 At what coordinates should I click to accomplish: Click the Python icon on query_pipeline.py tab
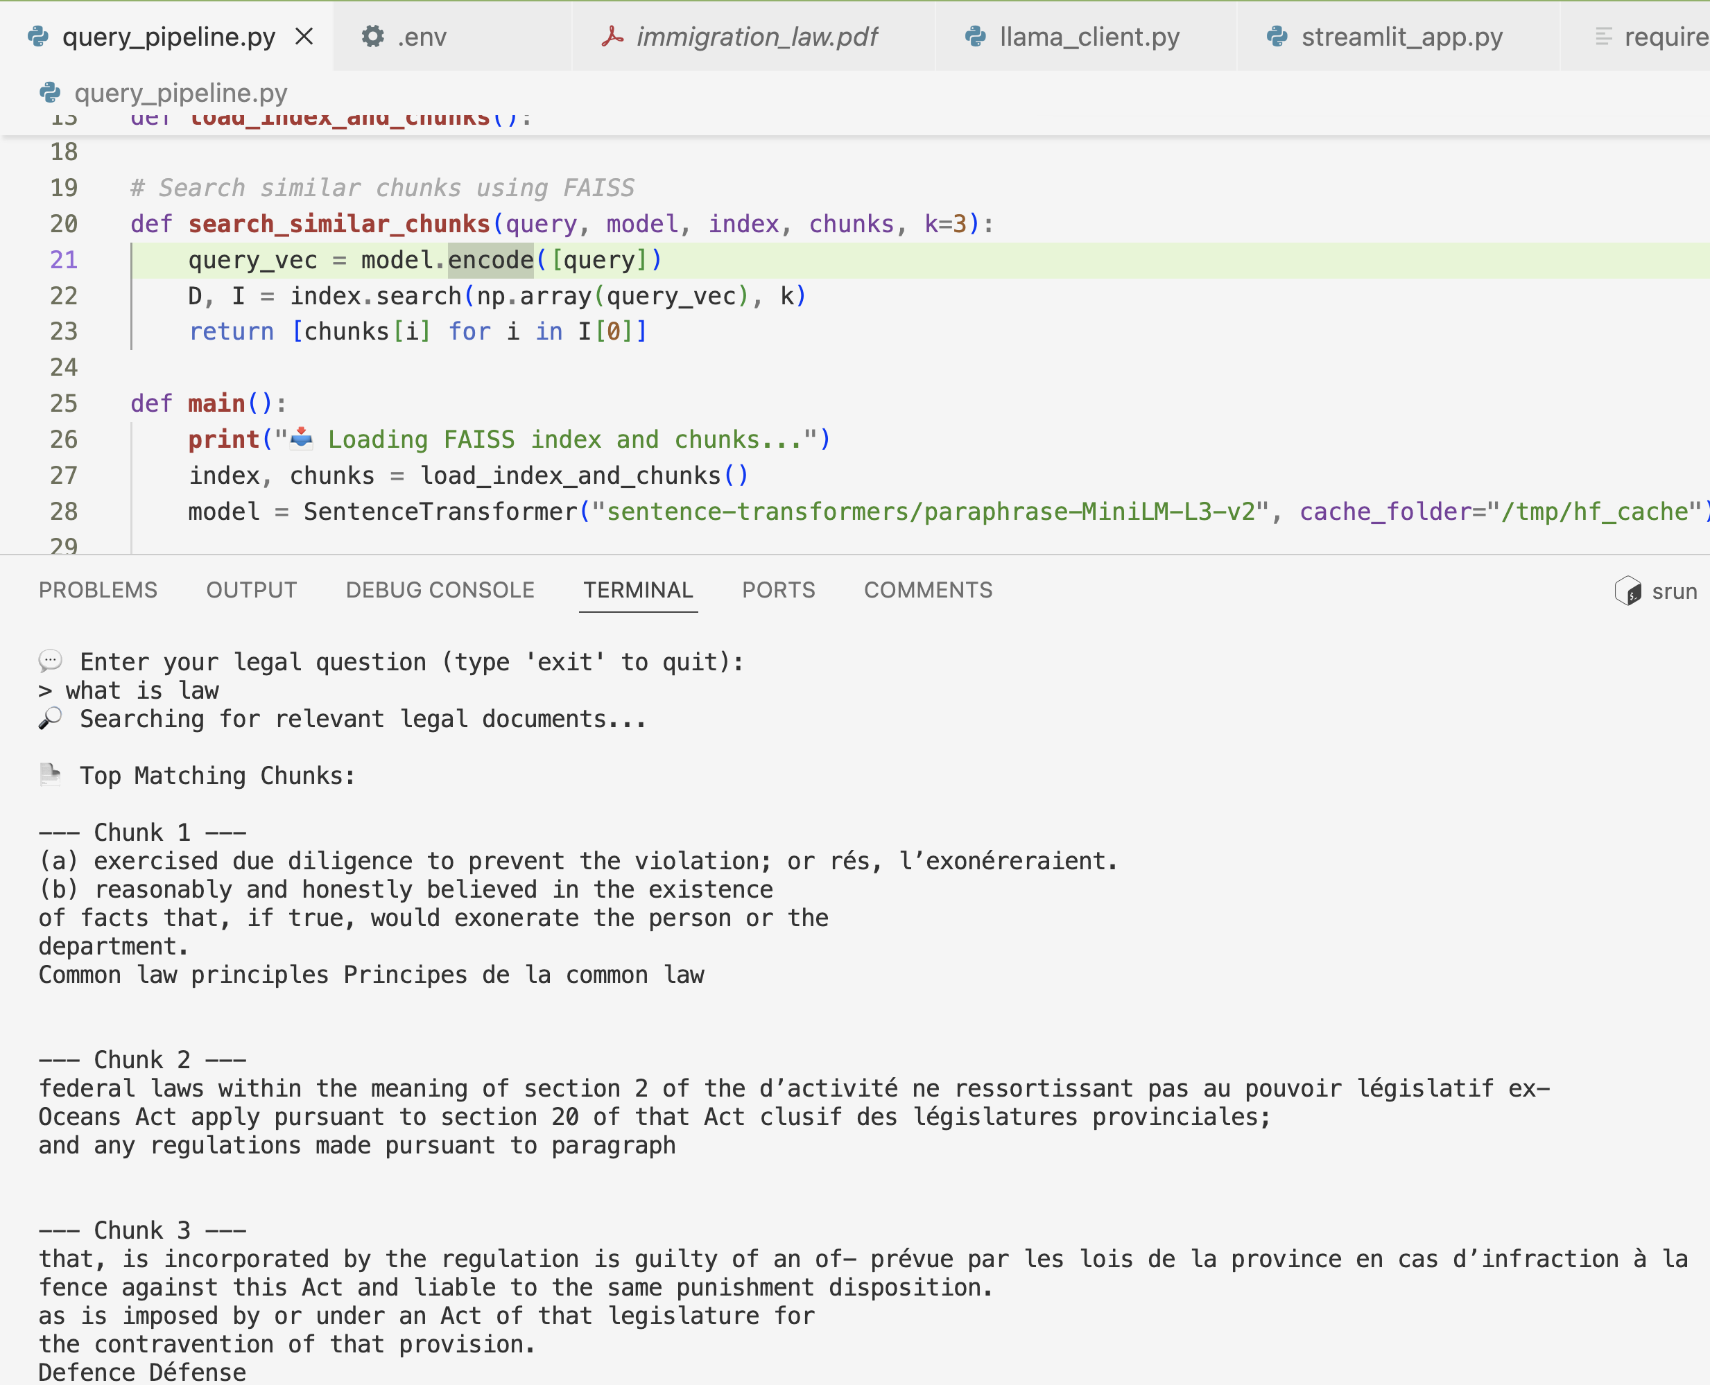(38, 37)
